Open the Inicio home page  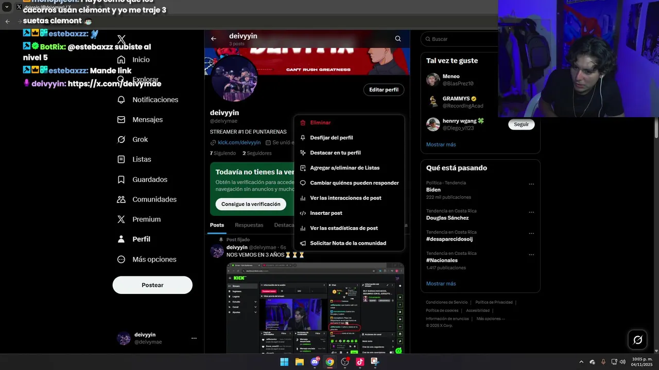(x=134, y=60)
